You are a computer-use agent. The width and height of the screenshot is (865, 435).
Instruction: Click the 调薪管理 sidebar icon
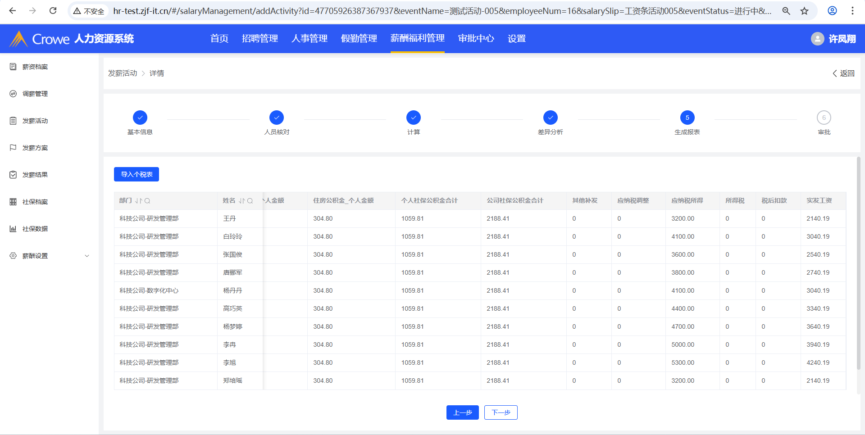pos(13,94)
